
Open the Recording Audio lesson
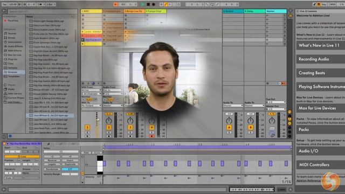pos(321,59)
